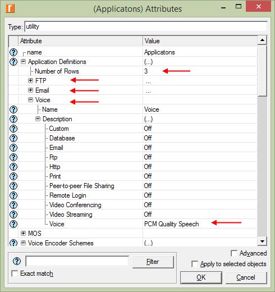Click the Type field showing utility

(146, 26)
